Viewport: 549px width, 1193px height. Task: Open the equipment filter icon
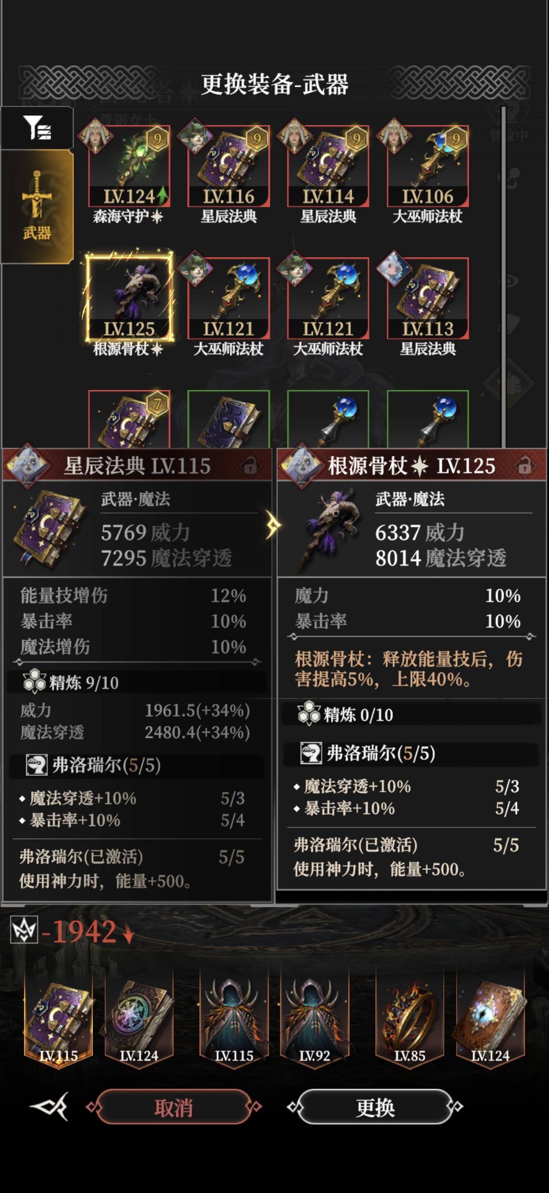coord(37,128)
